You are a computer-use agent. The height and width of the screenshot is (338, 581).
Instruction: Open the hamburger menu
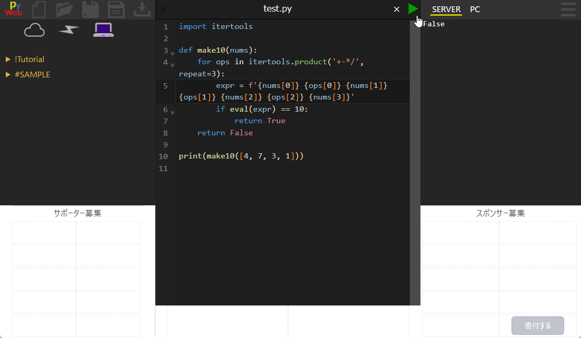(568, 9)
